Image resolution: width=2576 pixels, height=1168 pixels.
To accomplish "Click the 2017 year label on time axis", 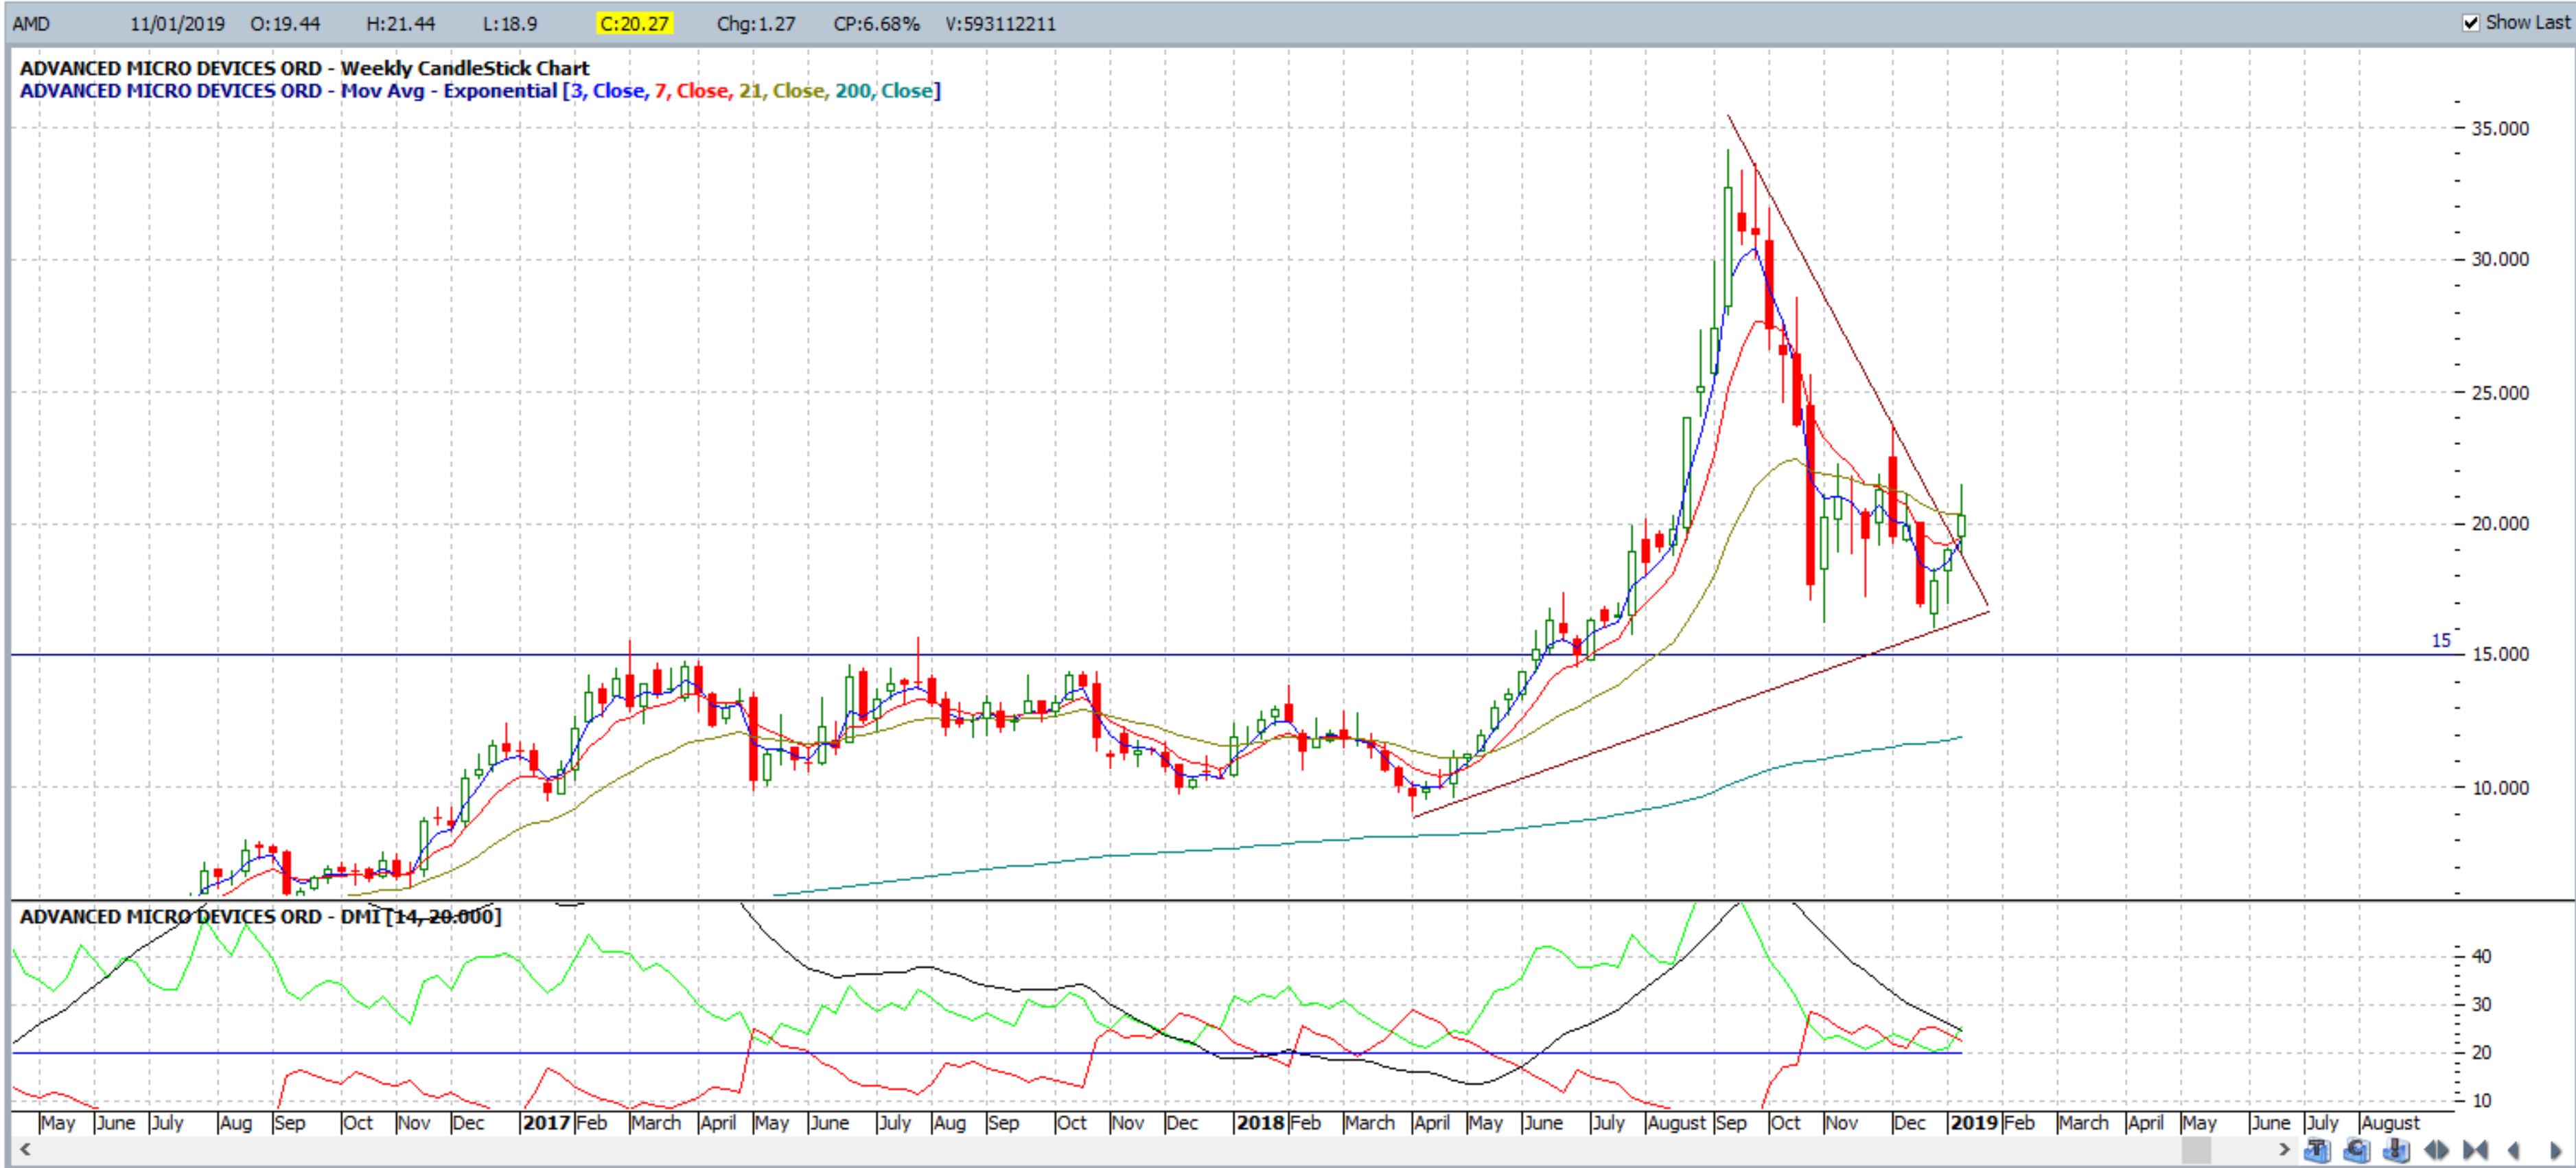I will coord(546,1123).
